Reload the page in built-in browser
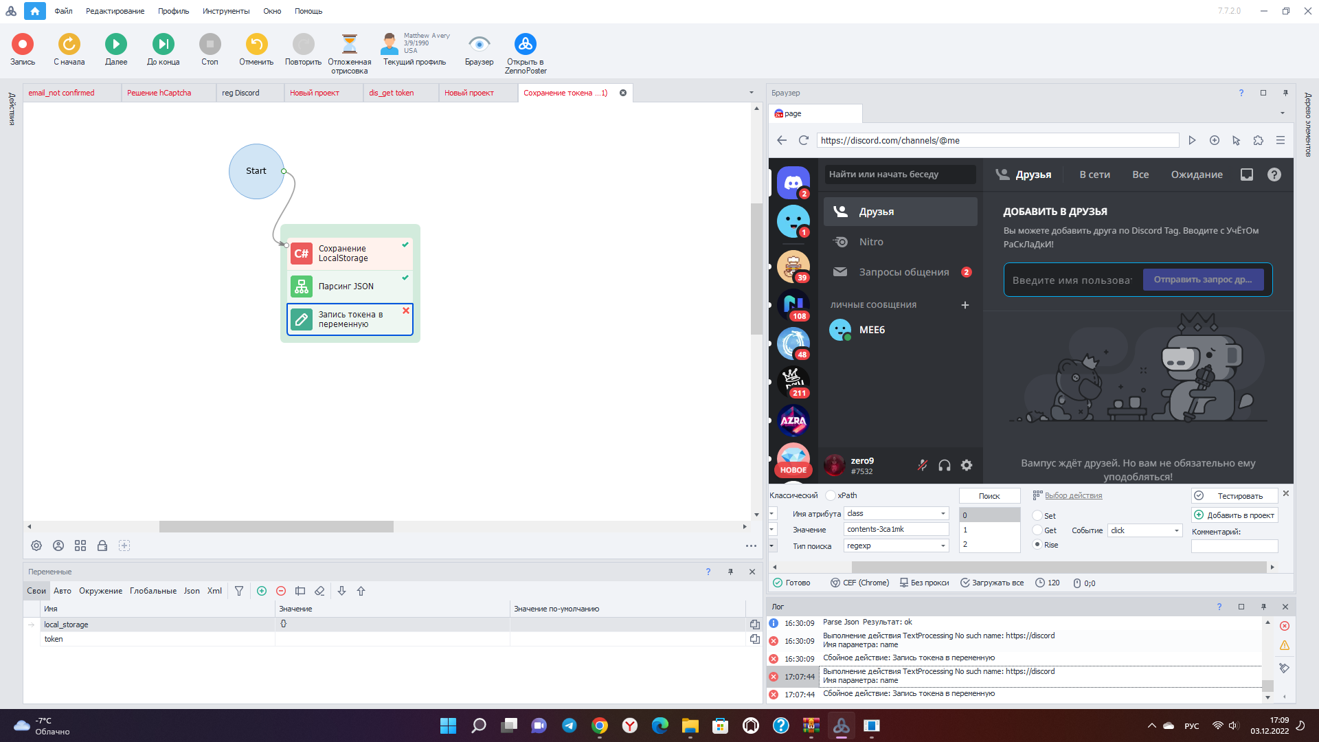Viewport: 1319px width, 742px height. point(804,140)
